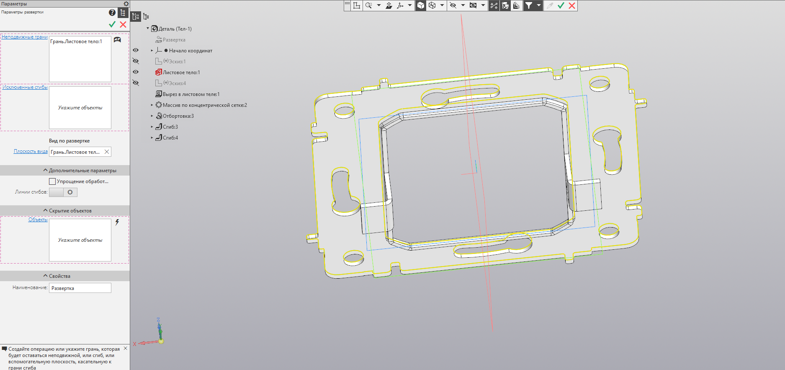
Task: Click the Неподвижные грани link
Action: tap(24, 37)
